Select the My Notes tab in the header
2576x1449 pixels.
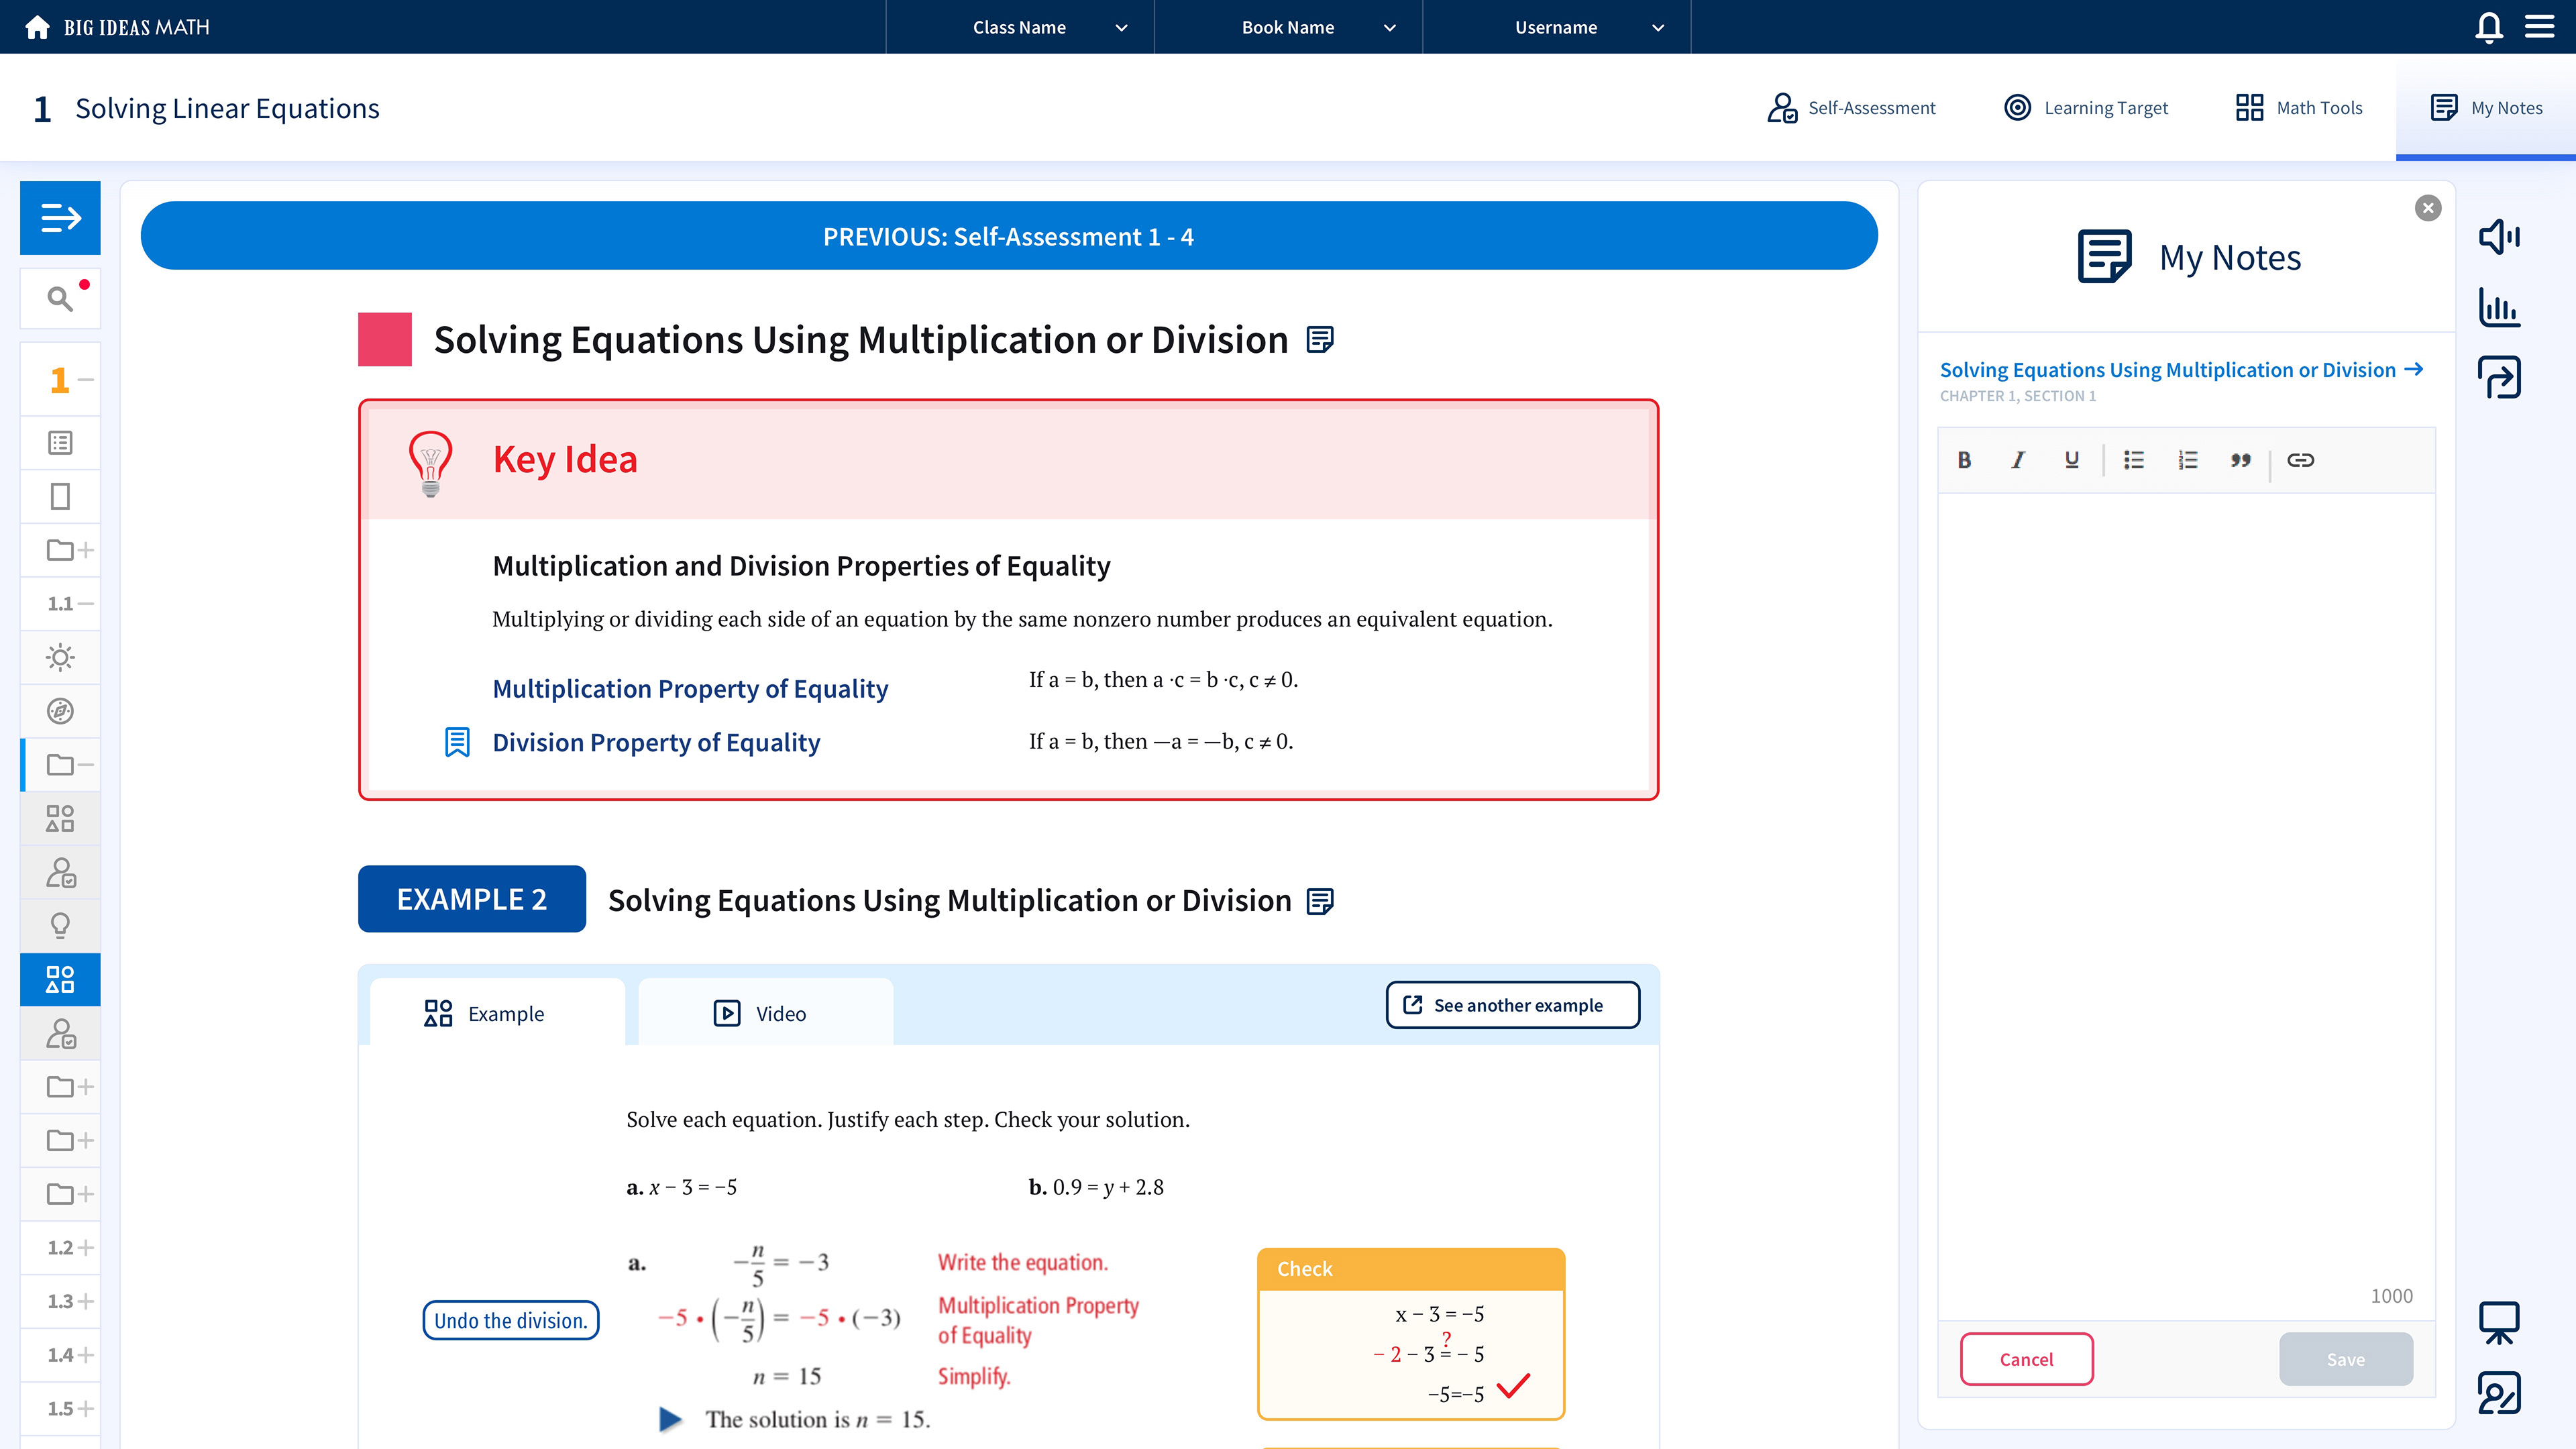[2486, 107]
